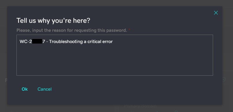Click the bottom border of the reason text area

(114, 75)
